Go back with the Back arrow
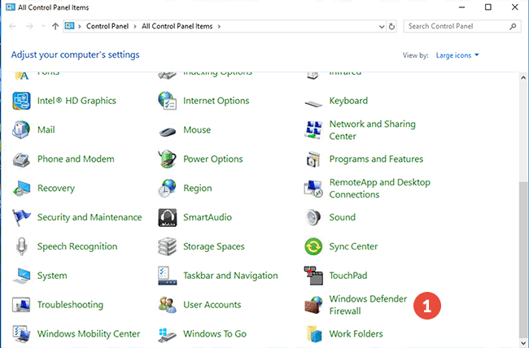Viewport: 529px width, 348px height. coord(12,26)
